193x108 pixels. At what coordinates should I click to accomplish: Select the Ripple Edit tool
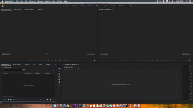coord(59,71)
